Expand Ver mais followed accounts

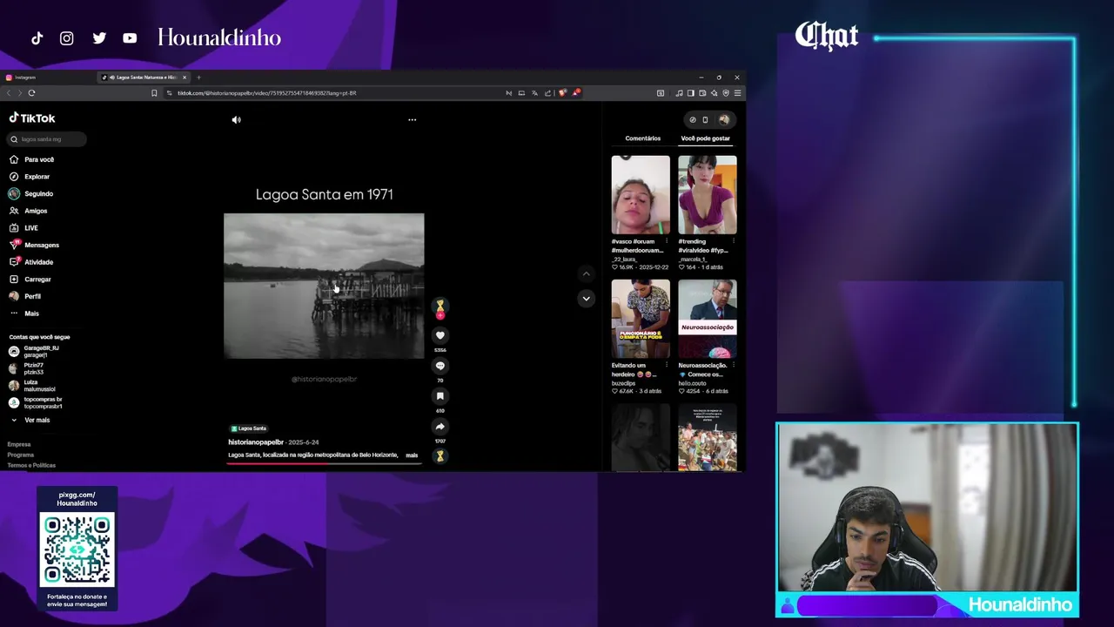(x=30, y=420)
